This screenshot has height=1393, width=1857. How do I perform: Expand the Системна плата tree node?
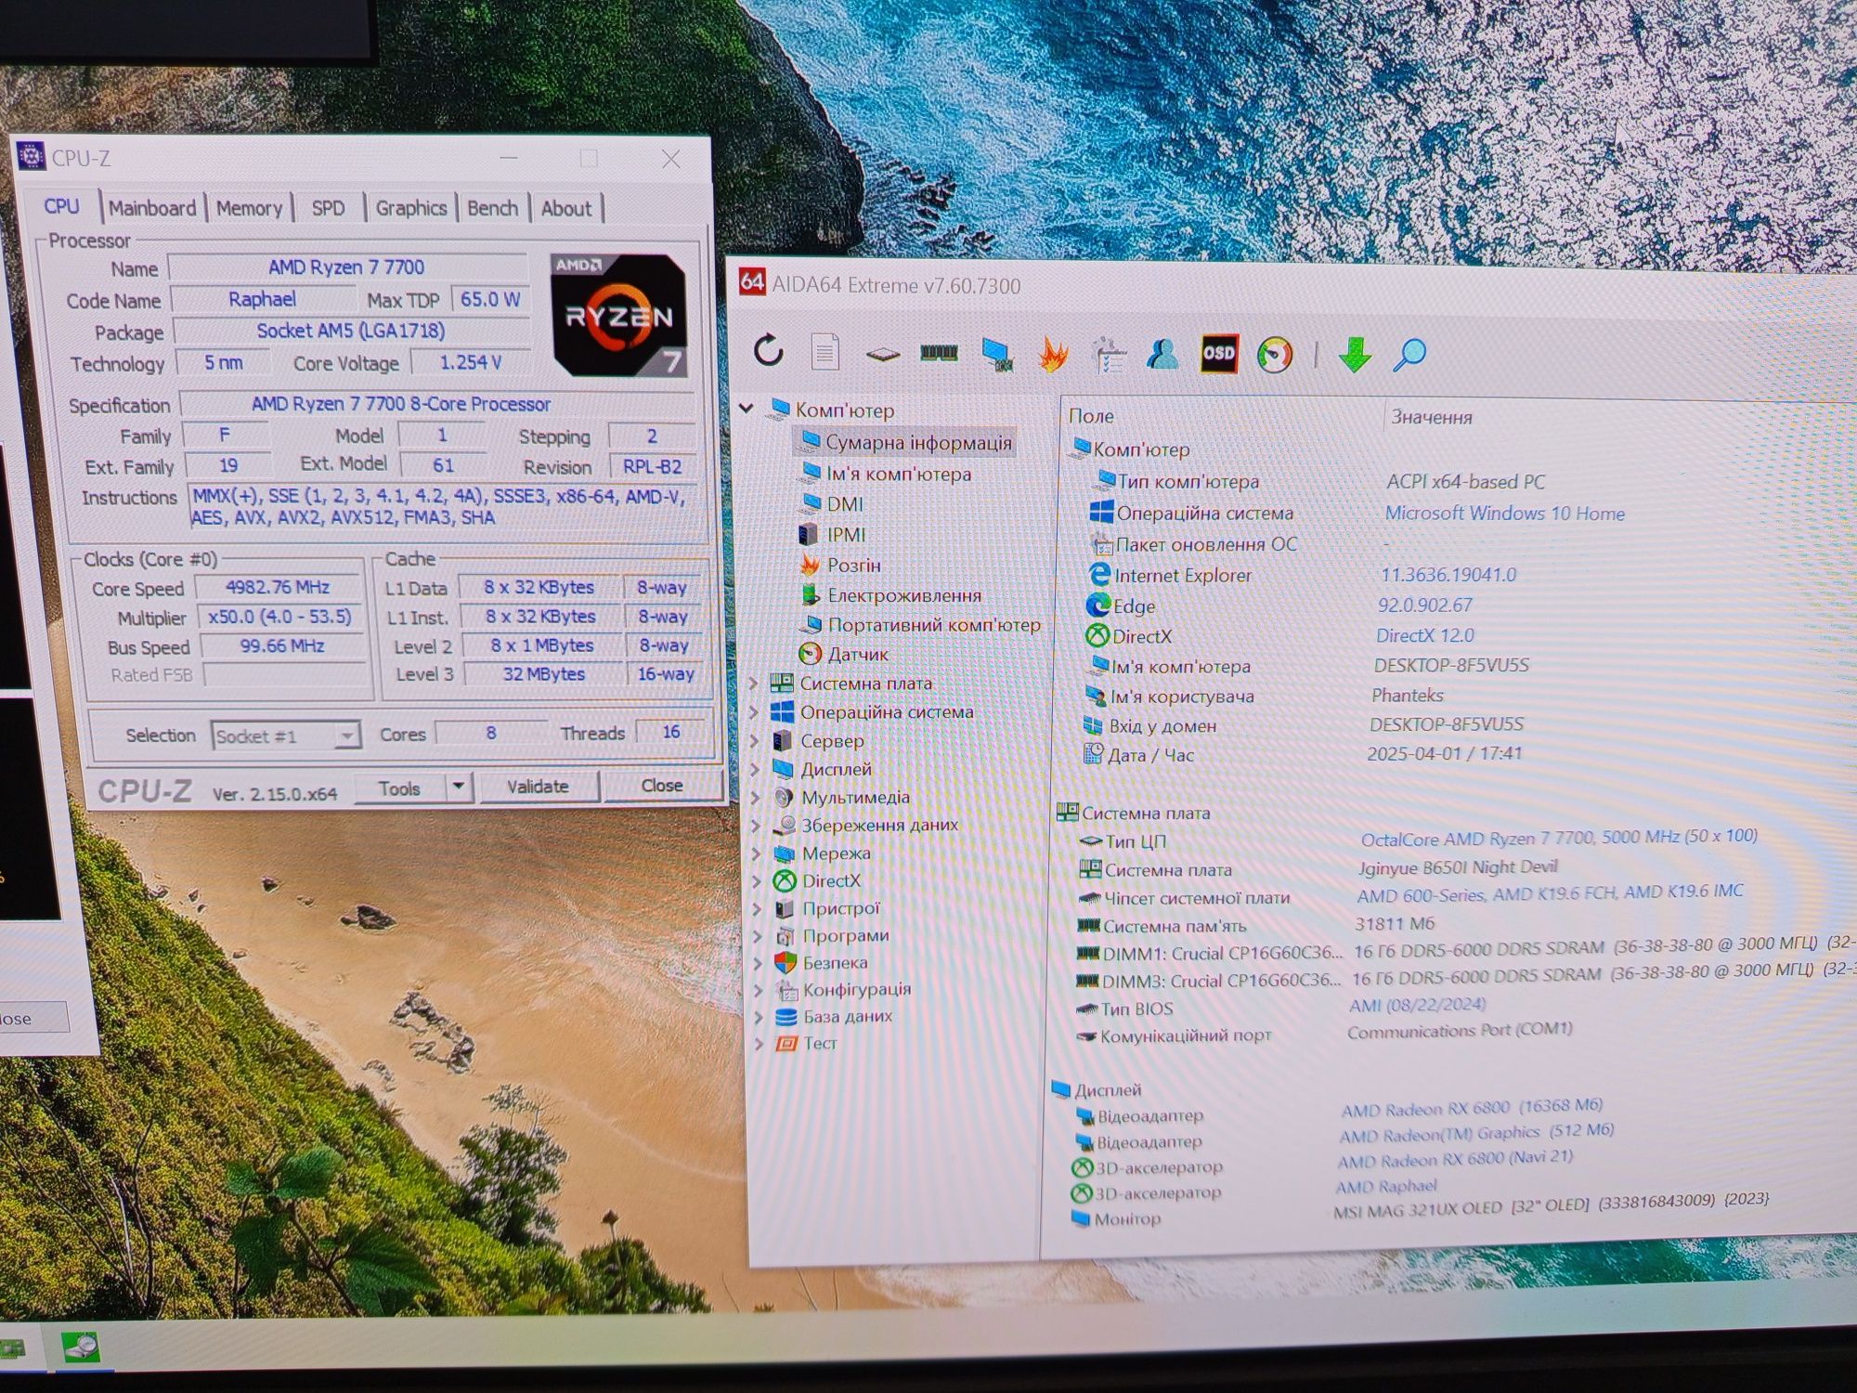(x=755, y=683)
